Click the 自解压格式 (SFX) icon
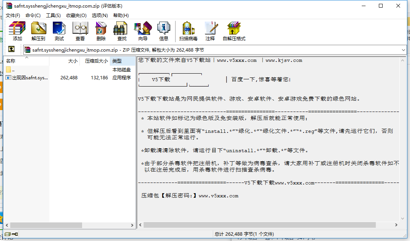The width and height of the screenshot is (410, 241). (234, 30)
